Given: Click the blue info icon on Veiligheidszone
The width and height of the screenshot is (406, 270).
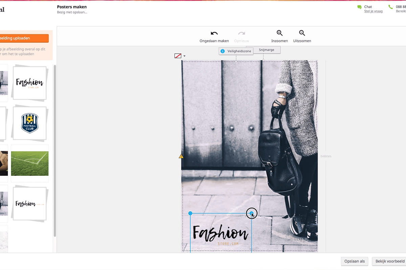Looking at the screenshot, I should pos(223,51).
